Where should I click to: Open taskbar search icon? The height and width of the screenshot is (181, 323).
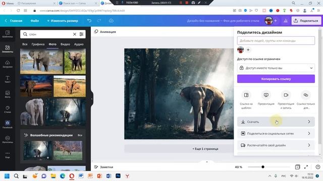coord(16,176)
